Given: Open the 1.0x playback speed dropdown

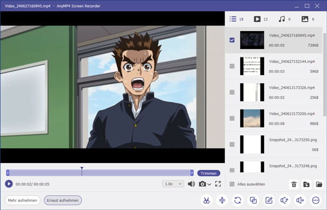Looking at the screenshot, I should 173,184.
